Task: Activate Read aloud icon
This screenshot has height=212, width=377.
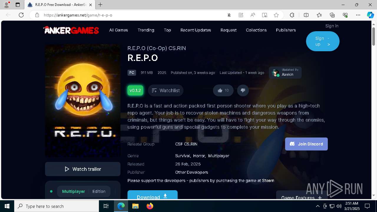Action: (253, 15)
